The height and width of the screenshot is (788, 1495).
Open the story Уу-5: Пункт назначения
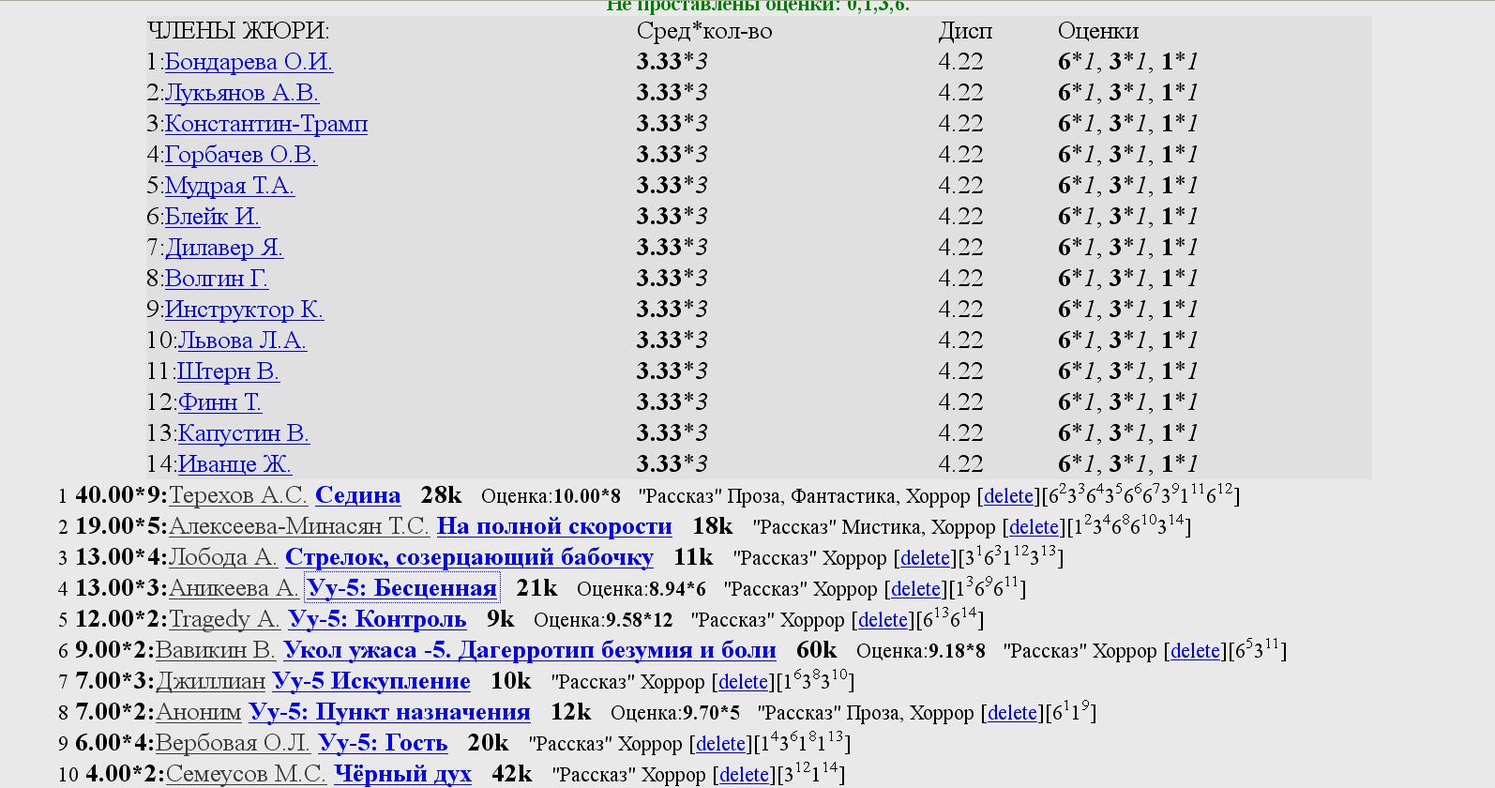coord(390,712)
